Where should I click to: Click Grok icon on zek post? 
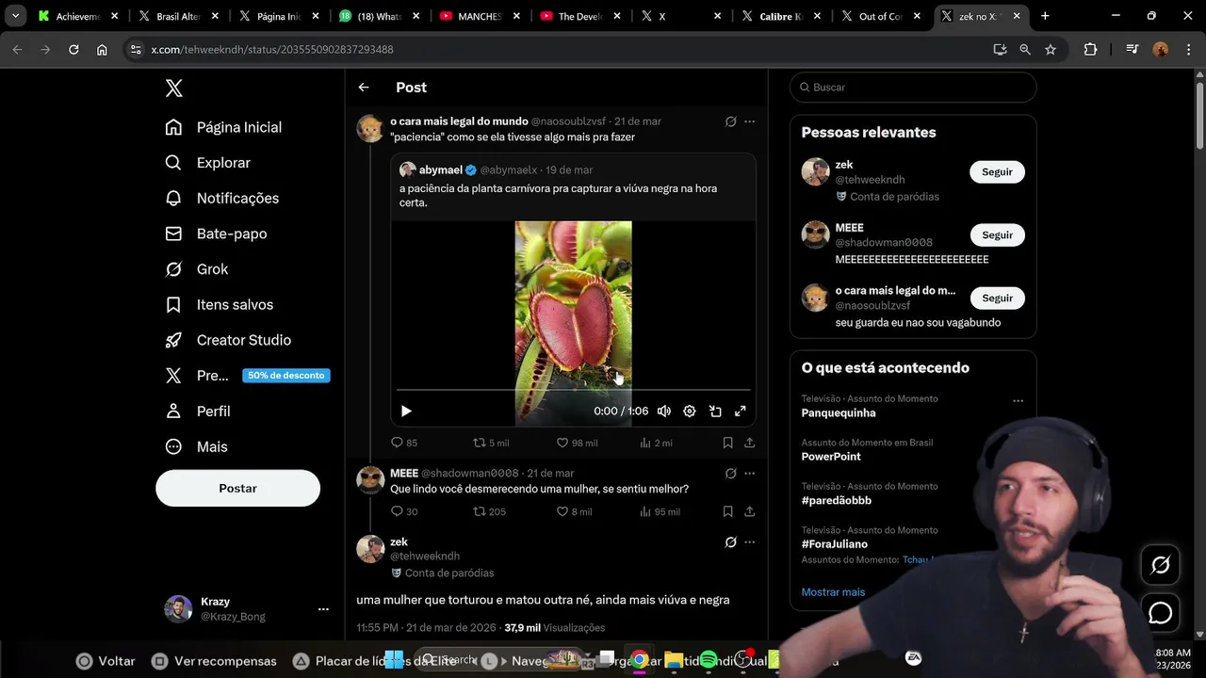point(730,542)
